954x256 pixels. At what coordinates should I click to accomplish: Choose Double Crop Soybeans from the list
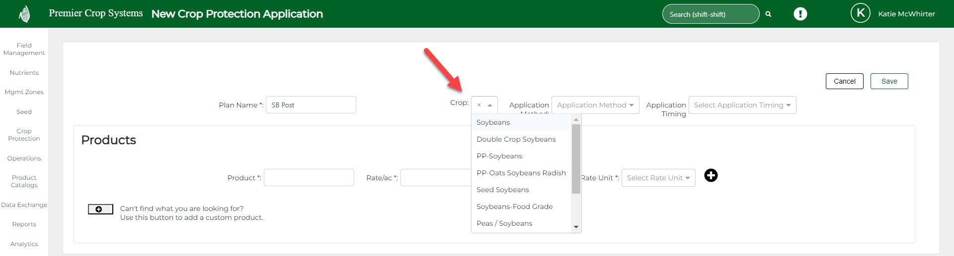(516, 139)
